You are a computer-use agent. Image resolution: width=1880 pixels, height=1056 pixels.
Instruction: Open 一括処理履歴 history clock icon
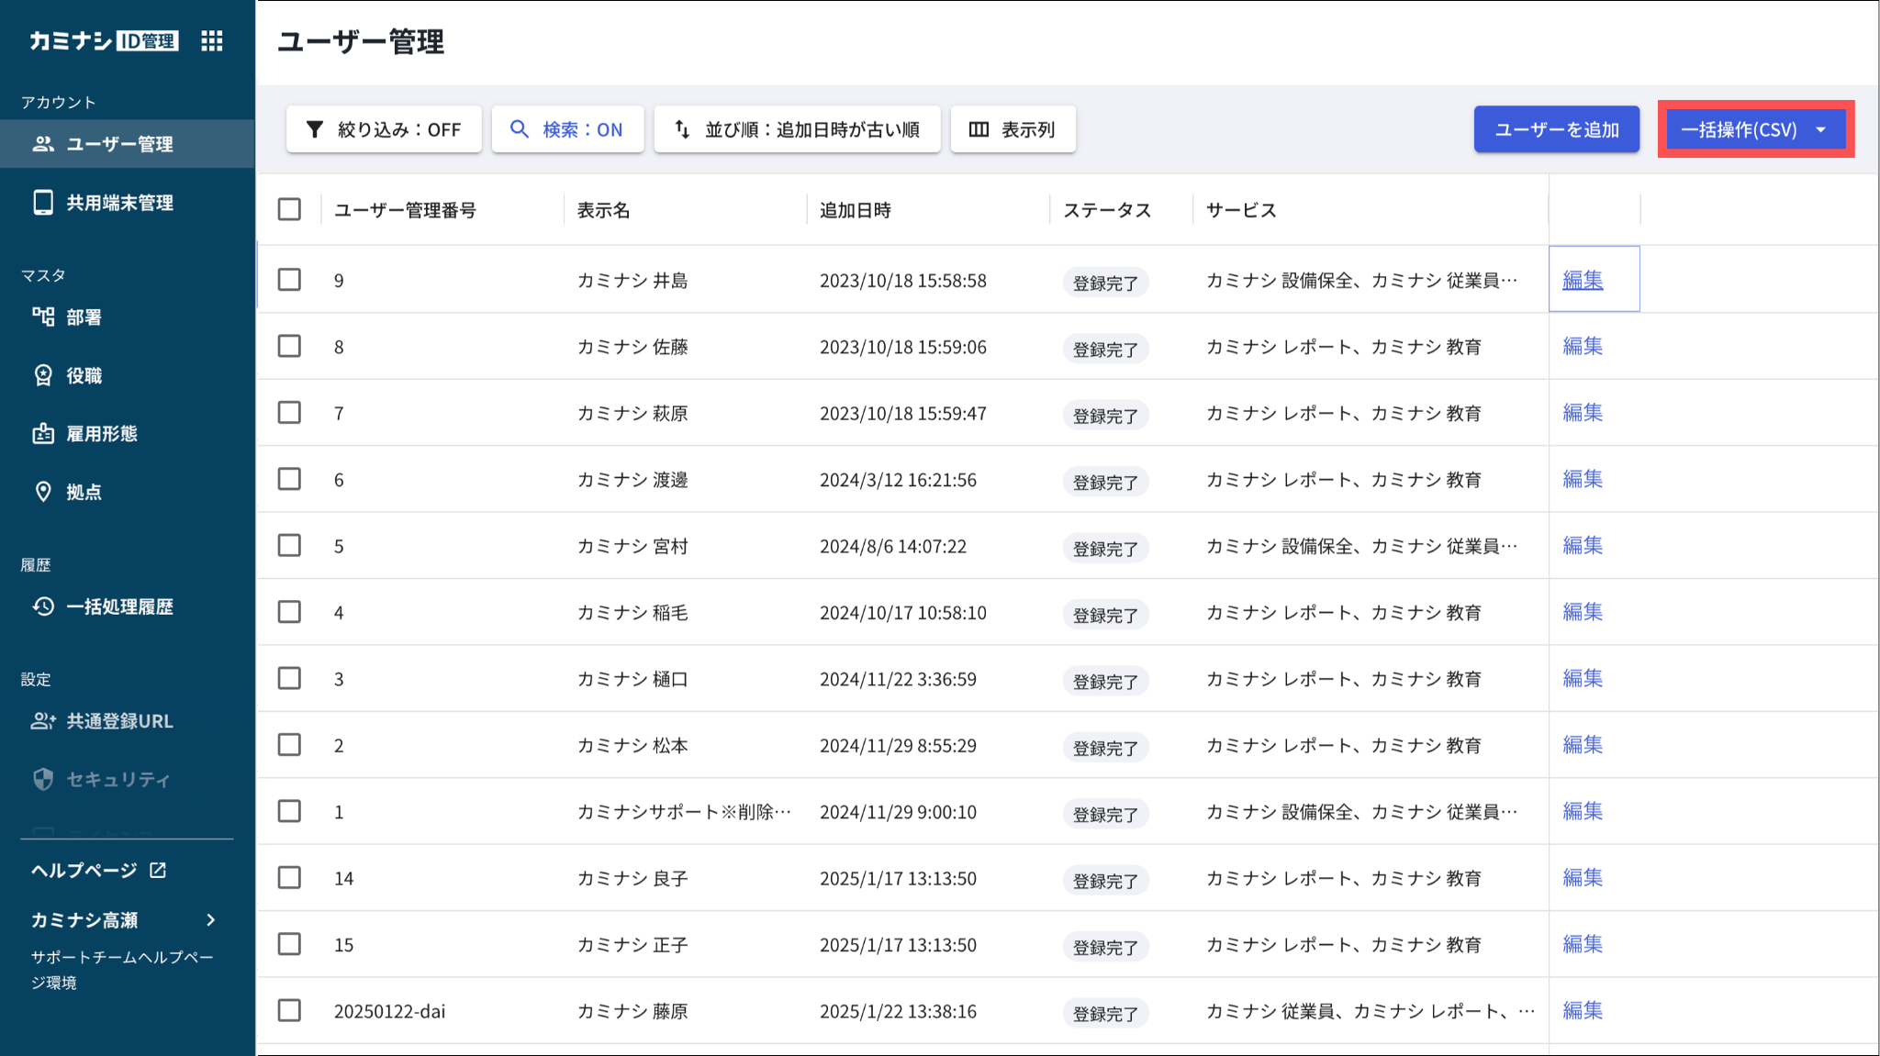[x=43, y=606]
